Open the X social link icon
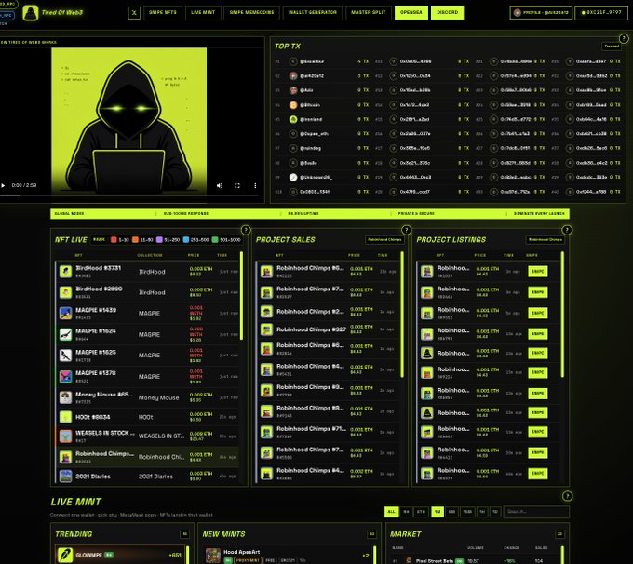Viewport: 633px width, 564px height. coord(134,13)
